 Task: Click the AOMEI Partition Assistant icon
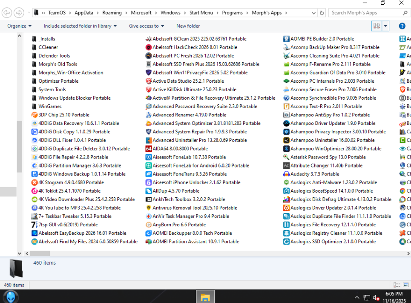(149, 241)
